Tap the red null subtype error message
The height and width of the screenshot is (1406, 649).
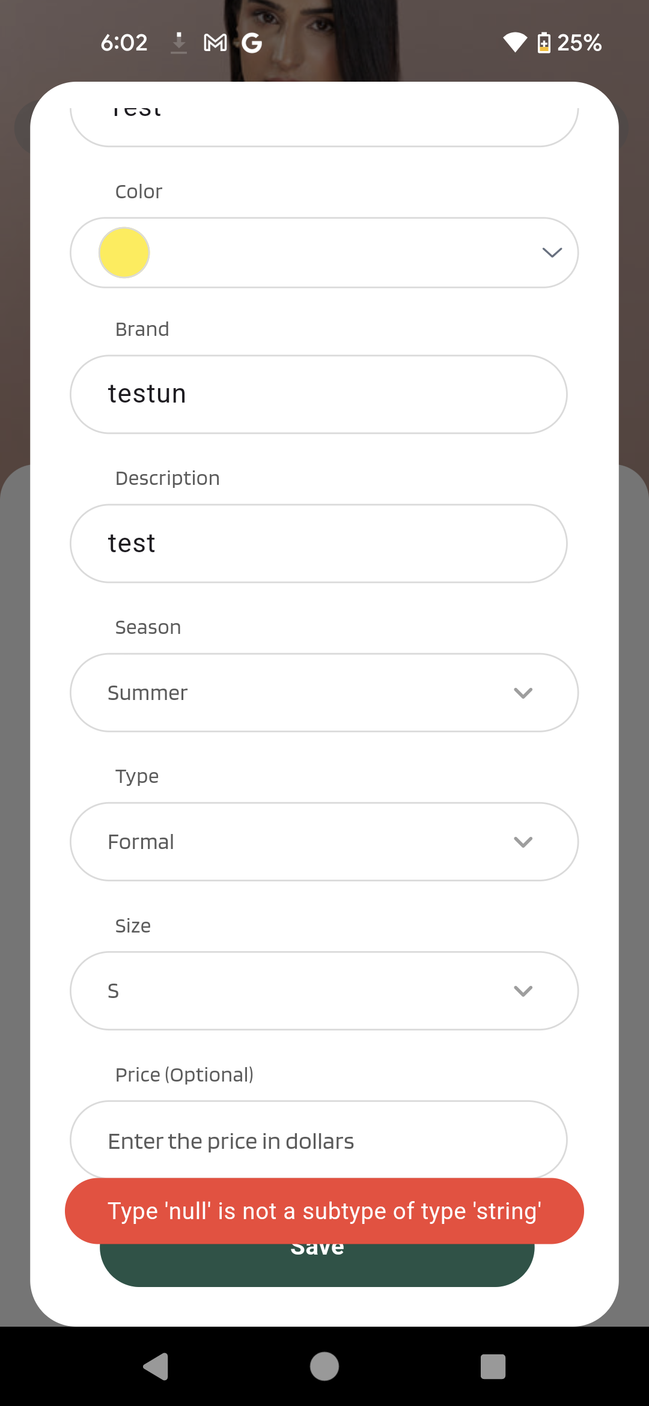tap(324, 1211)
